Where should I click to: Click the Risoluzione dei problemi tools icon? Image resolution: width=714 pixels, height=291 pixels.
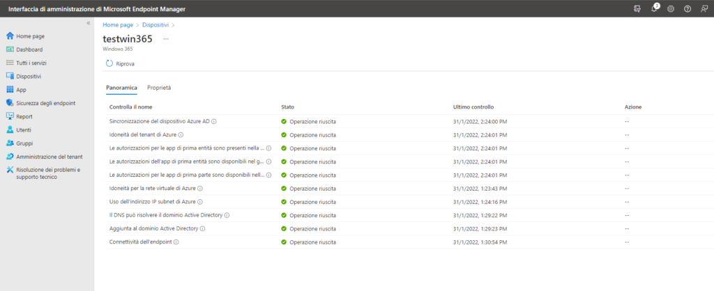point(10,170)
